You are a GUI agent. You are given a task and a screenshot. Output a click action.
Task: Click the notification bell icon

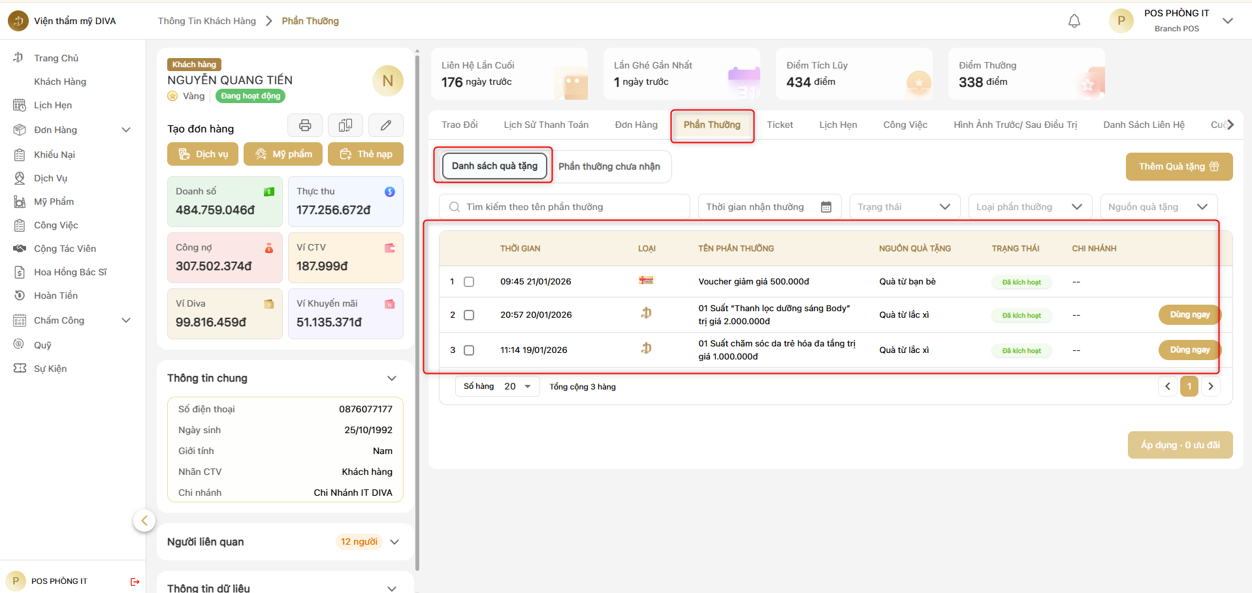tap(1074, 21)
